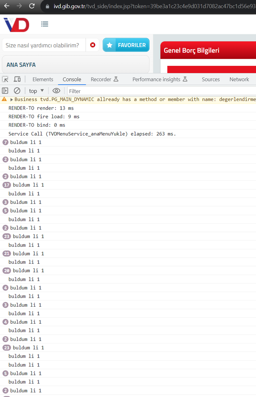Click the 'Size nasıl yardımcı olabilirim?' search field
This screenshot has height=397, width=256.
[x=44, y=45]
